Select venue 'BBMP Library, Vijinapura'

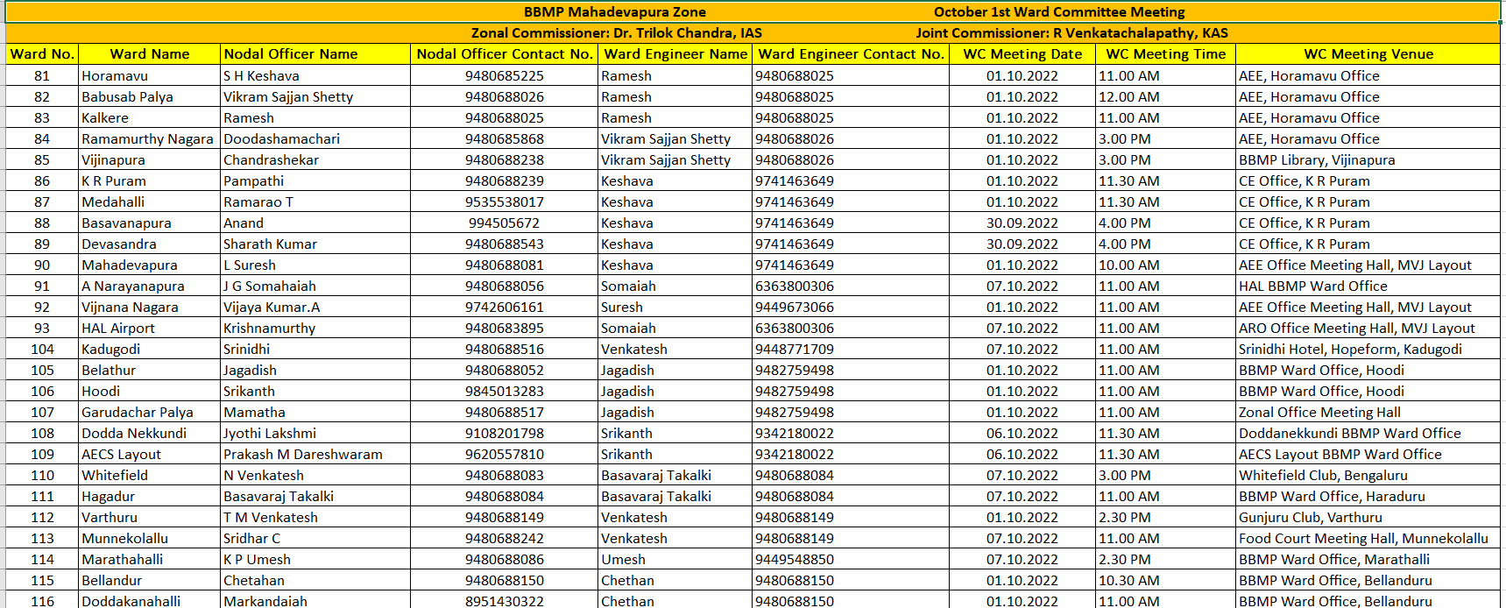point(1368,160)
